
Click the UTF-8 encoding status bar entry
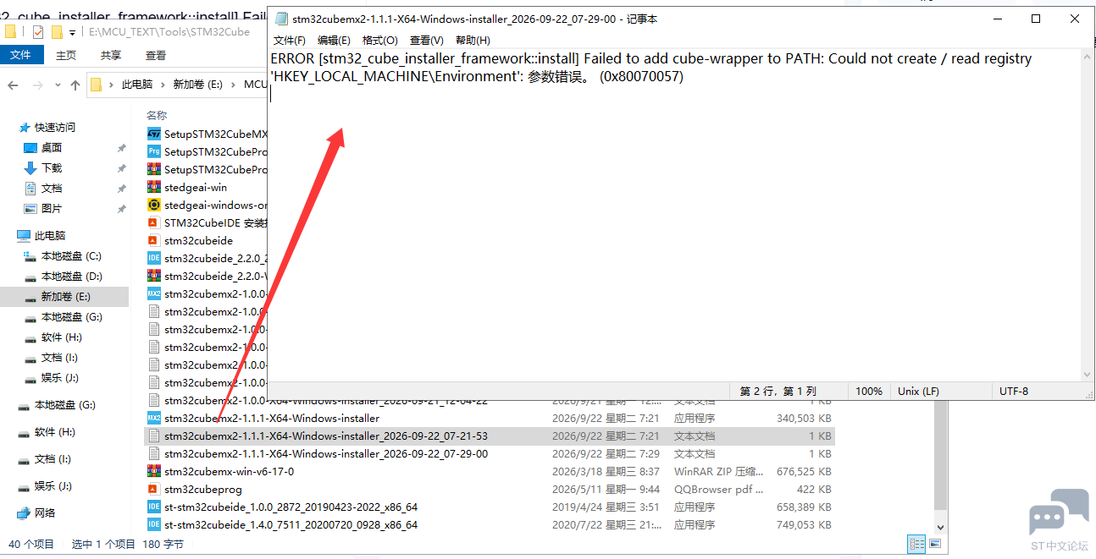pos(1014,391)
